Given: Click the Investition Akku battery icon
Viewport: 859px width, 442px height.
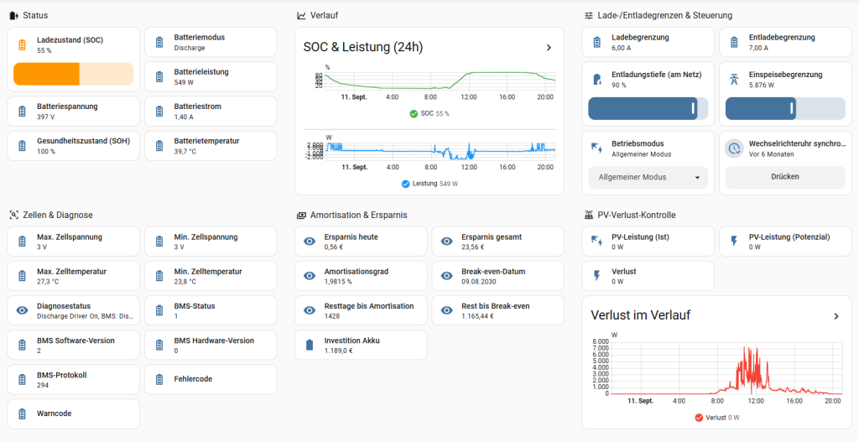Looking at the screenshot, I should coord(310,345).
